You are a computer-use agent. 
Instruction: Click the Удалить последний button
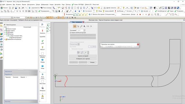[83, 56]
